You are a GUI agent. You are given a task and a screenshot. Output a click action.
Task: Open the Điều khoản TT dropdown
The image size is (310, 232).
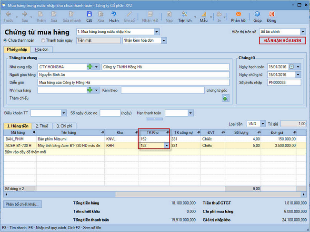(x=64, y=113)
